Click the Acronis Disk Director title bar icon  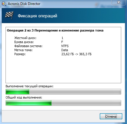4,4
